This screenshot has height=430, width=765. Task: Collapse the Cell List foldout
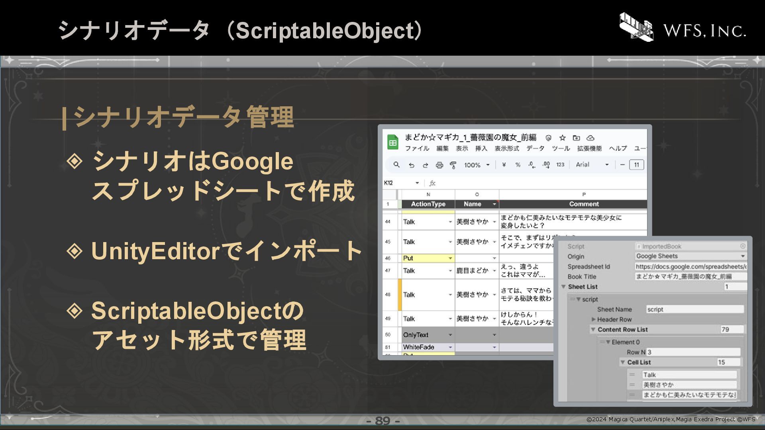(x=622, y=362)
